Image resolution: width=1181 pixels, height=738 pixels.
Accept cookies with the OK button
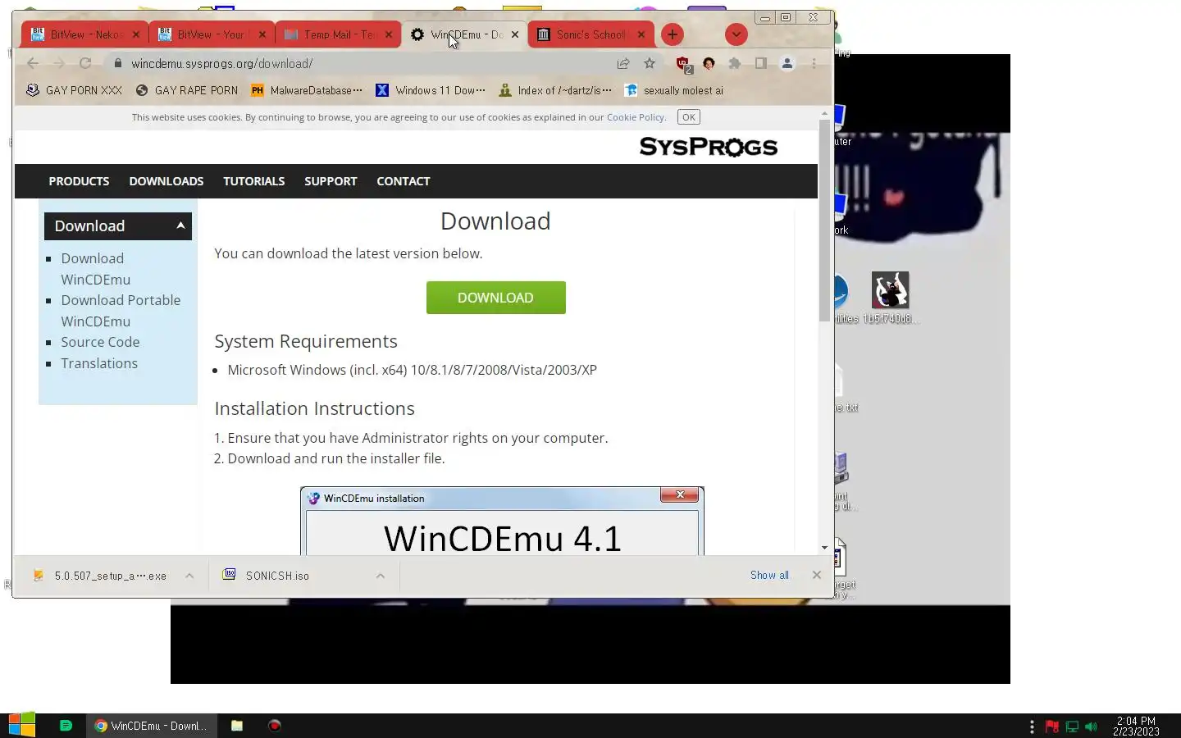coord(689,117)
